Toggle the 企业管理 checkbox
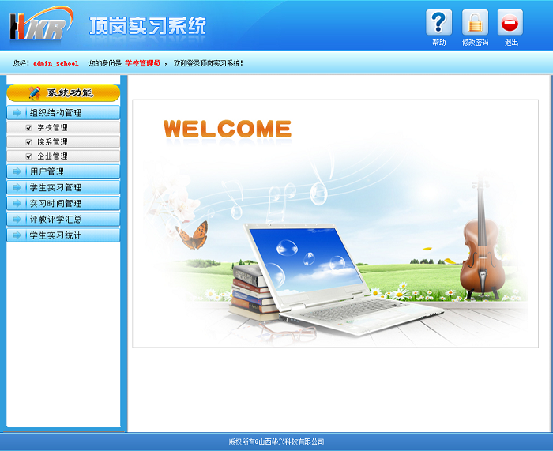The height and width of the screenshot is (451, 553). click(x=29, y=156)
